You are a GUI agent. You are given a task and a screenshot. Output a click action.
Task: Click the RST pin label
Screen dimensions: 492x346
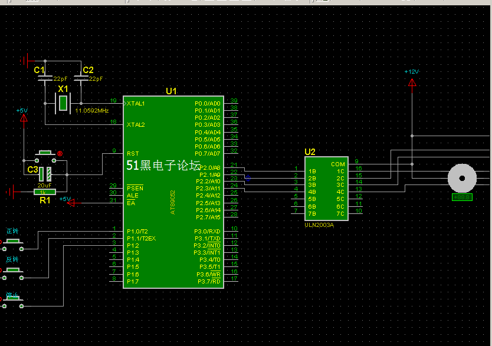[x=133, y=154]
